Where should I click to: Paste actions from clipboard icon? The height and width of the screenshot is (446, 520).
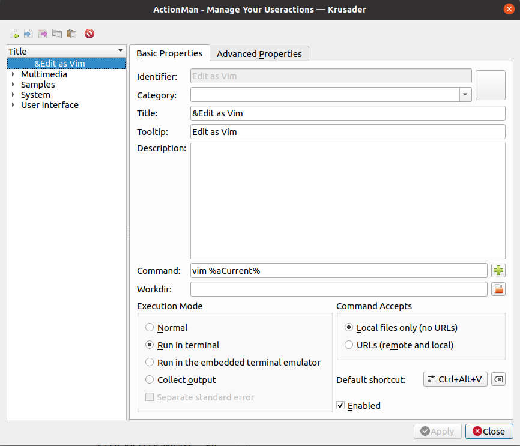[x=71, y=34]
